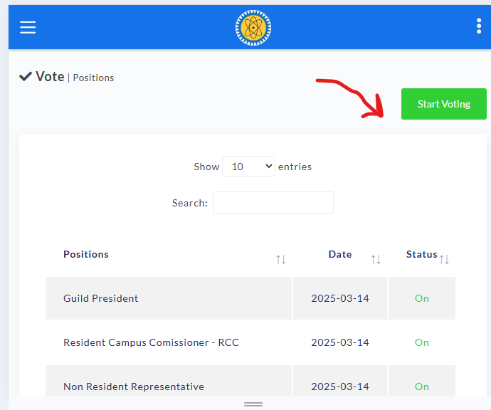Expand the Show entries dropdown

248,167
